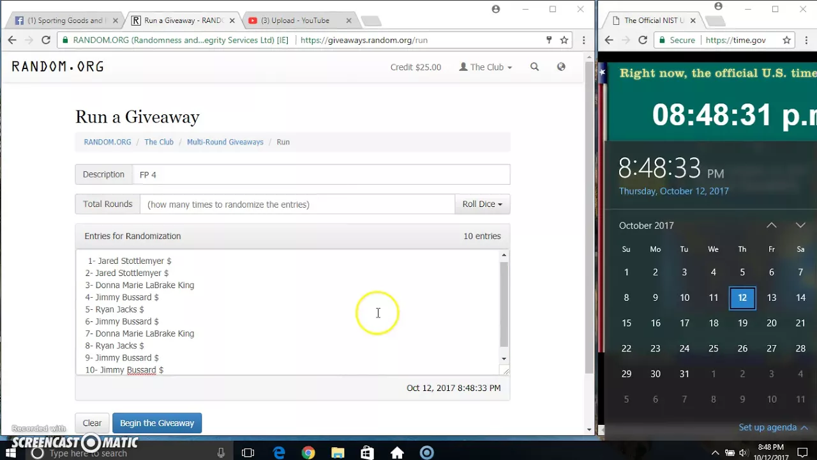Select October 13 in the calendar

click(x=772, y=298)
